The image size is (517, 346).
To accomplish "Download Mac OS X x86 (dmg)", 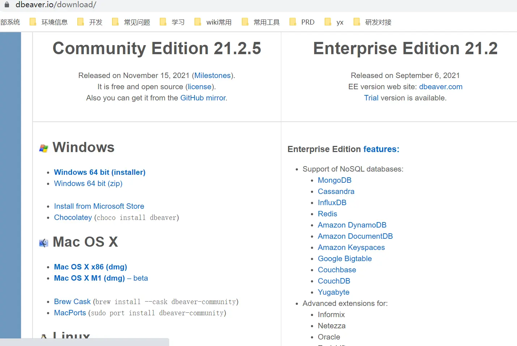I will [90, 267].
